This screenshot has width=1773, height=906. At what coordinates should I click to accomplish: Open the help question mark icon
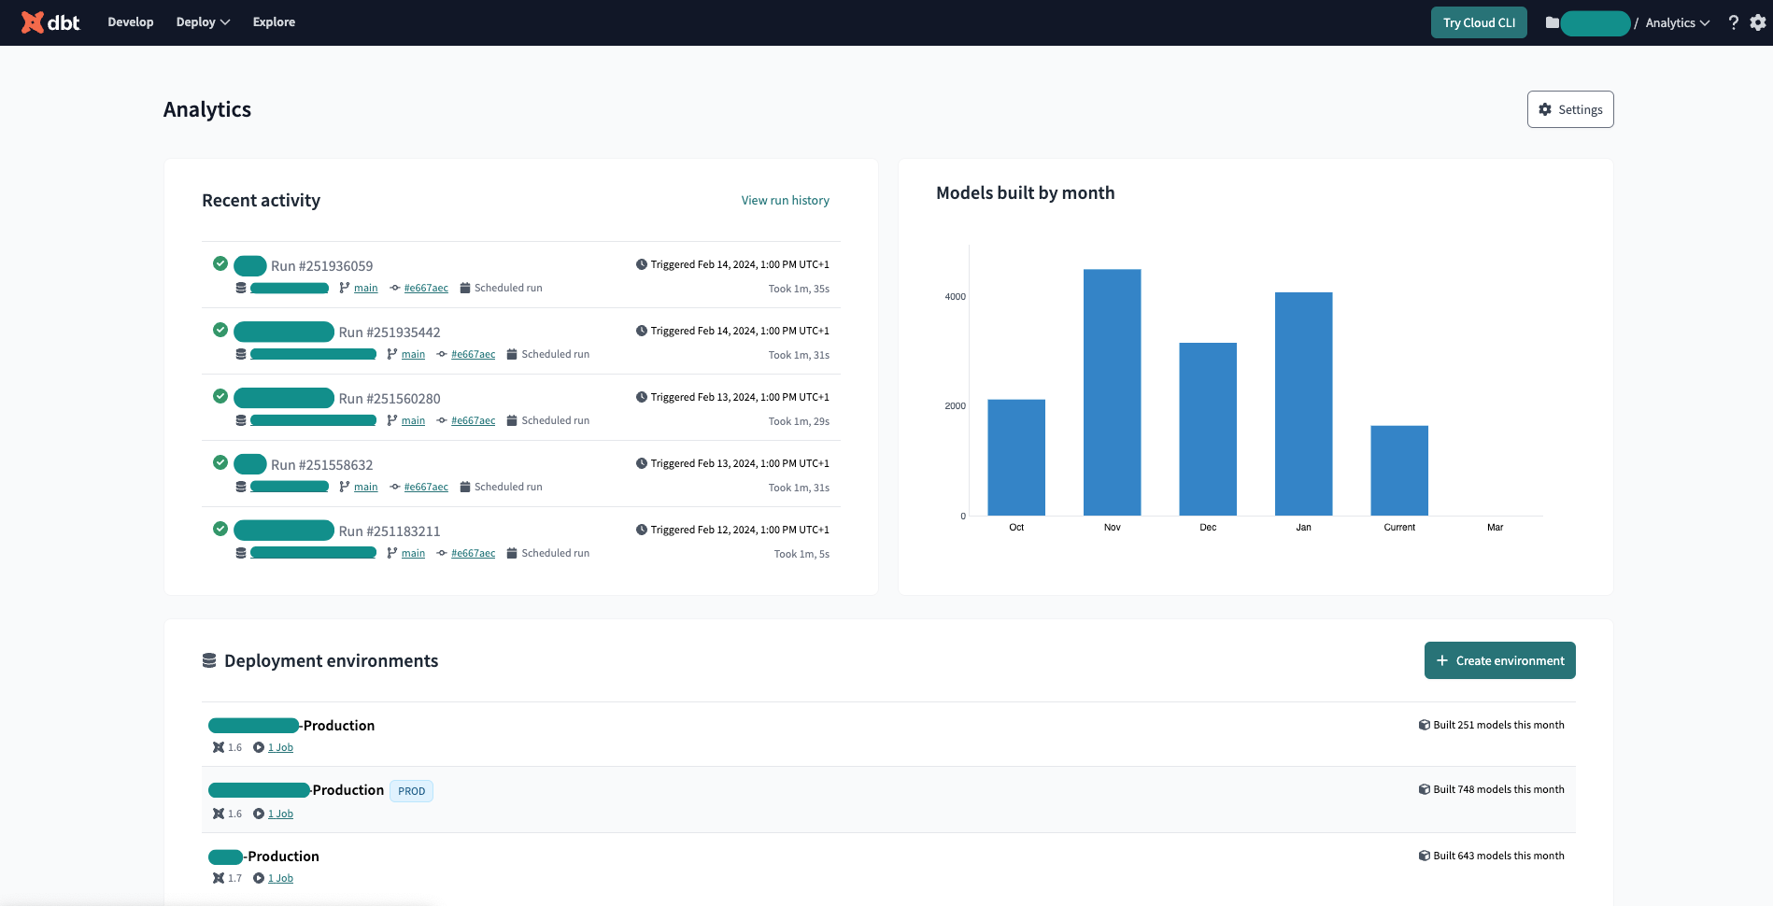1733,22
